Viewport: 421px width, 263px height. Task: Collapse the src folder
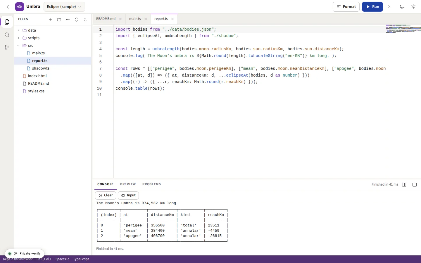click(x=53, y=45)
